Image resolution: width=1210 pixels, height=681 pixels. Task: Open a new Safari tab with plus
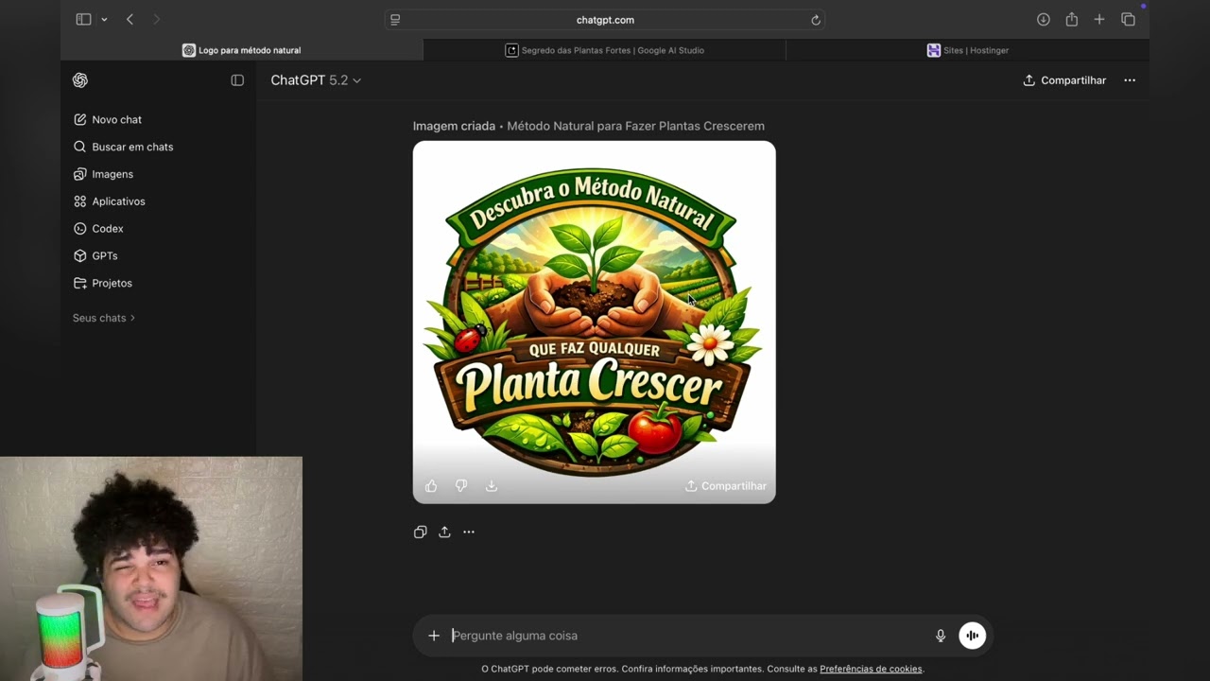point(1099,20)
